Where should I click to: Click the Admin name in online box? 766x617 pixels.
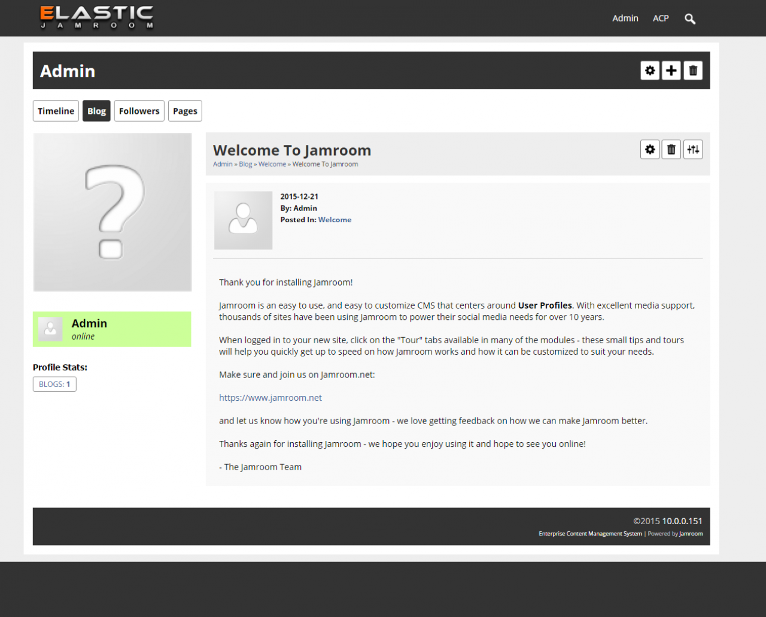pyautogui.click(x=89, y=323)
